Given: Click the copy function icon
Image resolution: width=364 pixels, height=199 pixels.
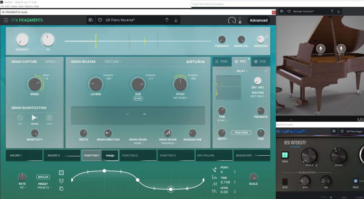Looking at the screenshot, I should coord(61,189).
